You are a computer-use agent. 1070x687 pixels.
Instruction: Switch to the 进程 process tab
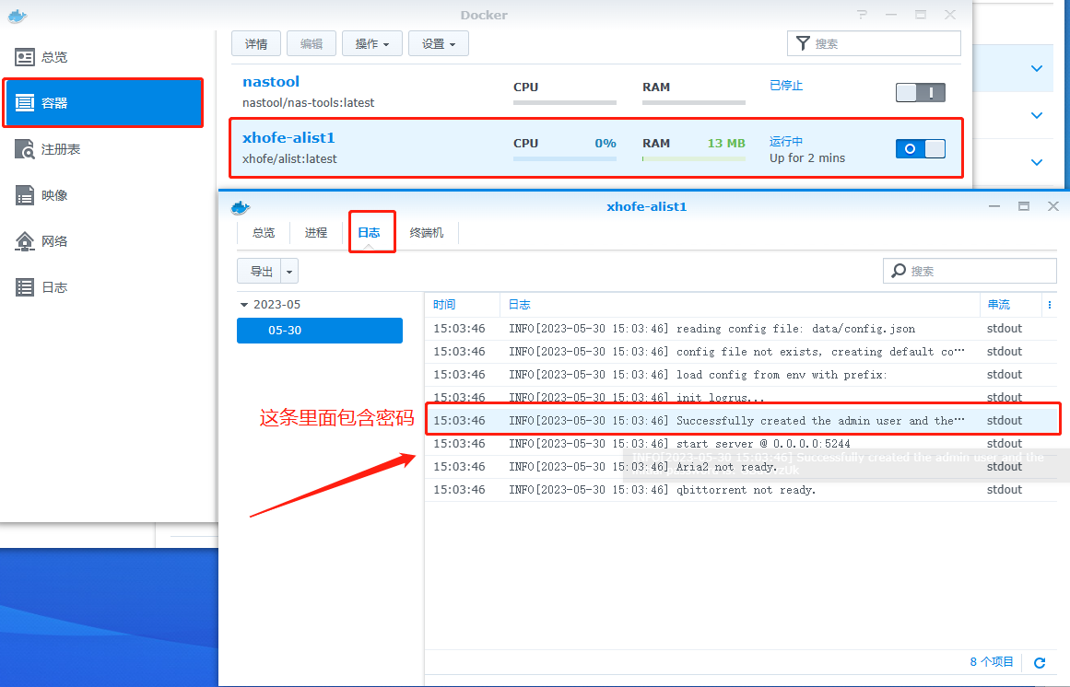coord(316,233)
